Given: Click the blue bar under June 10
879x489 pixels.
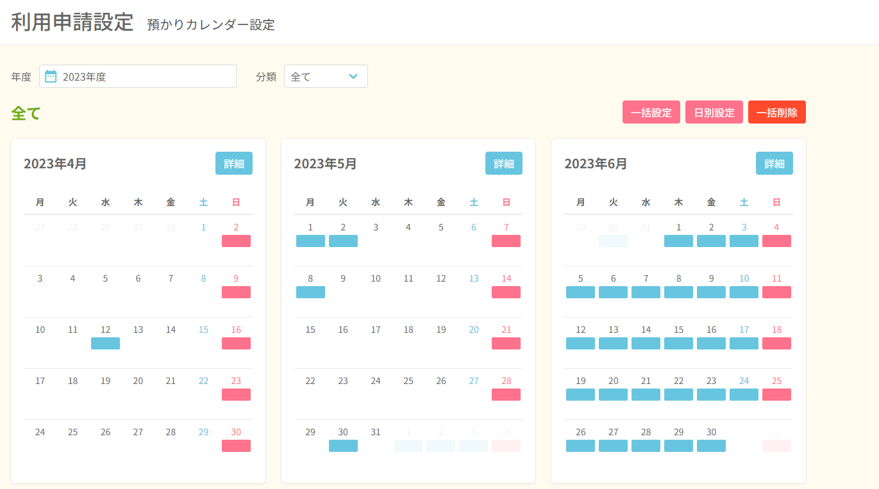Looking at the screenshot, I should (744, 292).
